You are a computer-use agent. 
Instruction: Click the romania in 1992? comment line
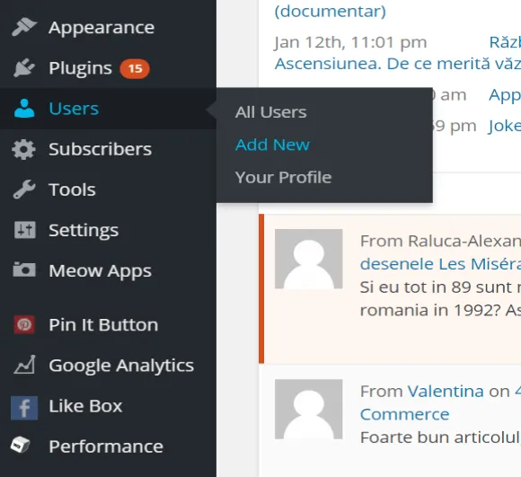click(x=440, y=310)
